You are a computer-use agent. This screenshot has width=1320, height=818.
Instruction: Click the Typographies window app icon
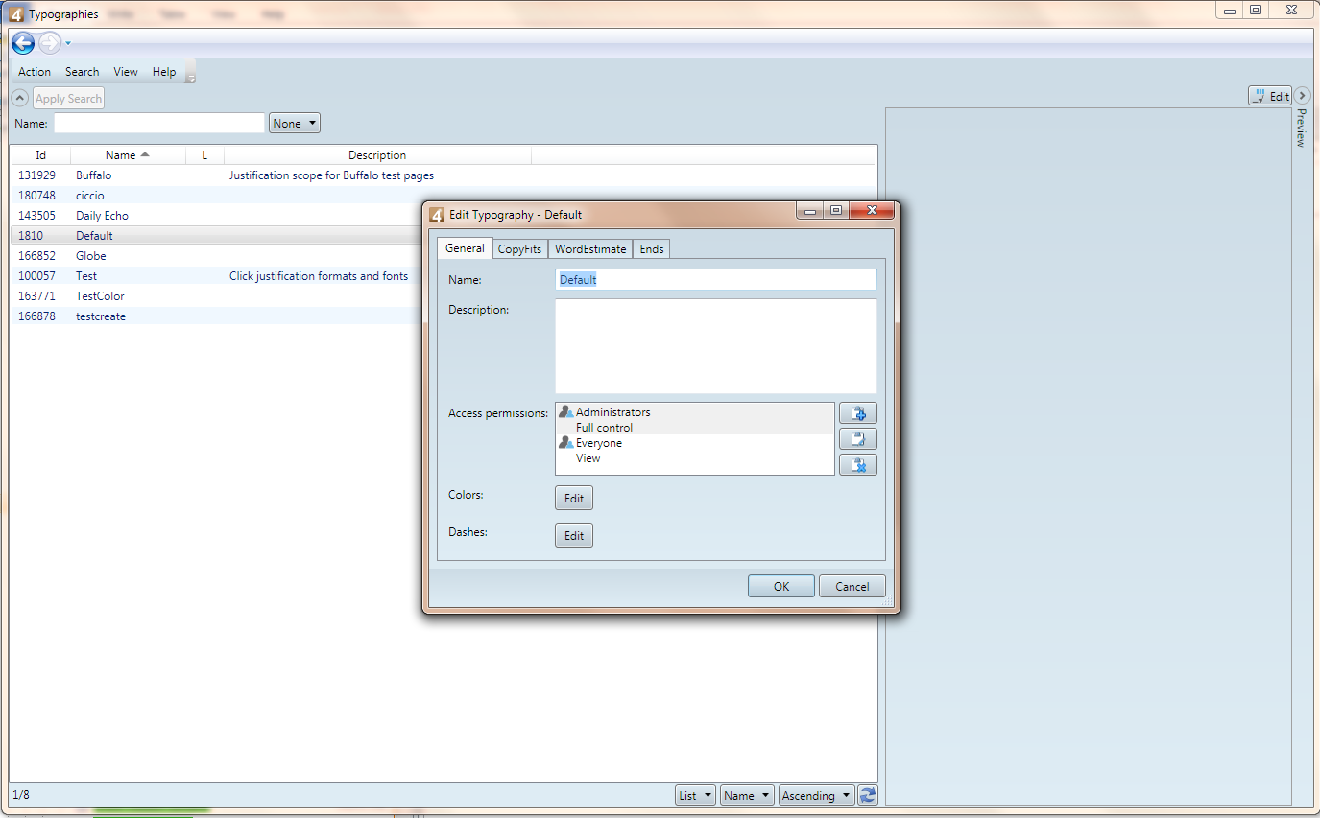(16, 14)
